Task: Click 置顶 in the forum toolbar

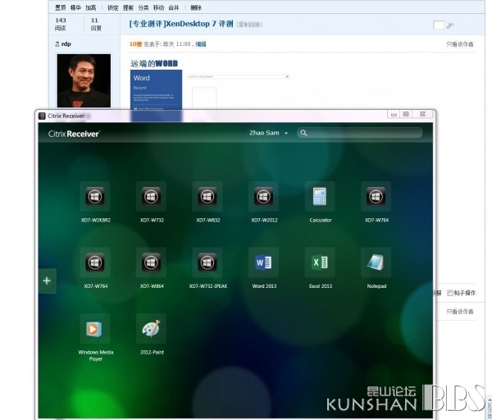Action: [60, 7]
